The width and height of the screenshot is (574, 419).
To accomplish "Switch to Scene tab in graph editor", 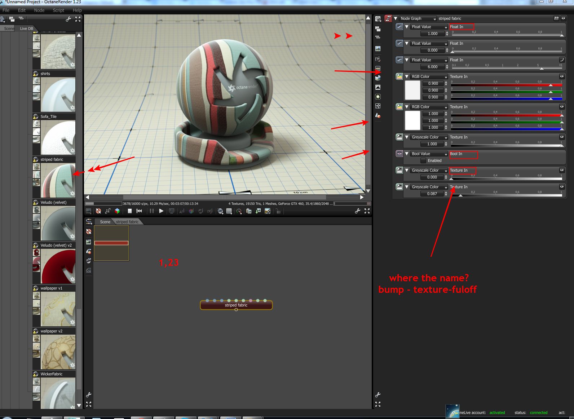I will coord(105,222).
